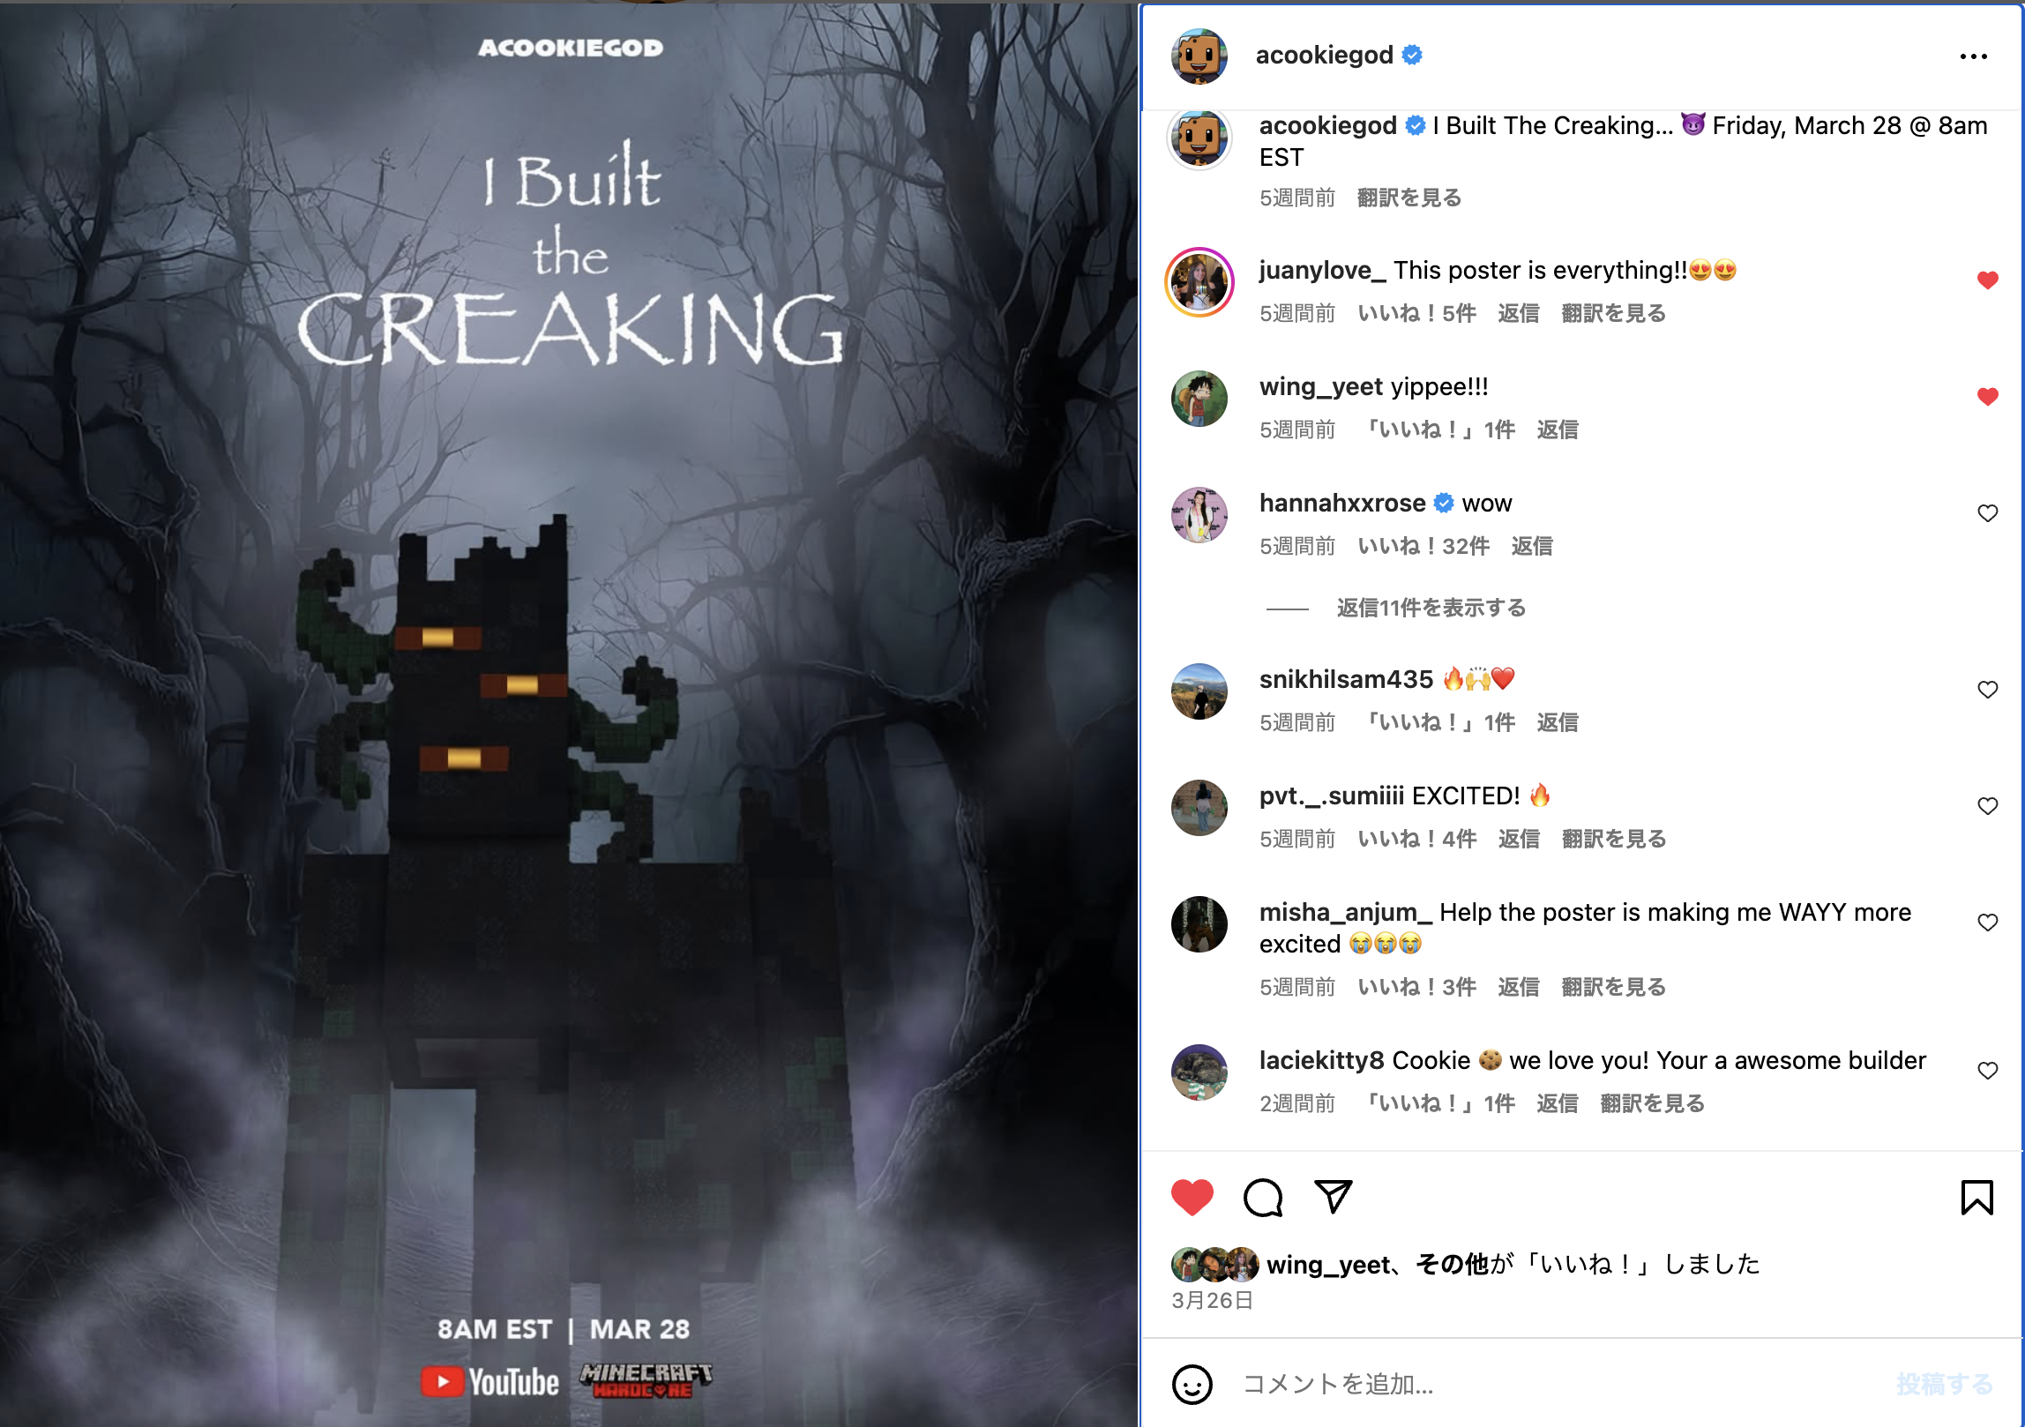Reply to wing_yeet's comment
Image resolution: width=2025 pixels, height=1427 pixels.
point(1557,430)
